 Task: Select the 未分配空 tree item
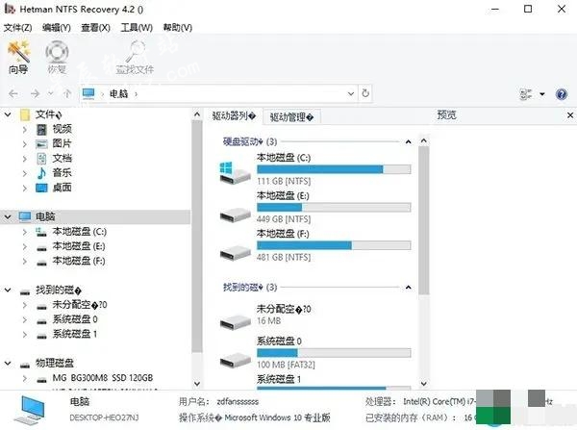pyautogui.click(x=80, y=305)
